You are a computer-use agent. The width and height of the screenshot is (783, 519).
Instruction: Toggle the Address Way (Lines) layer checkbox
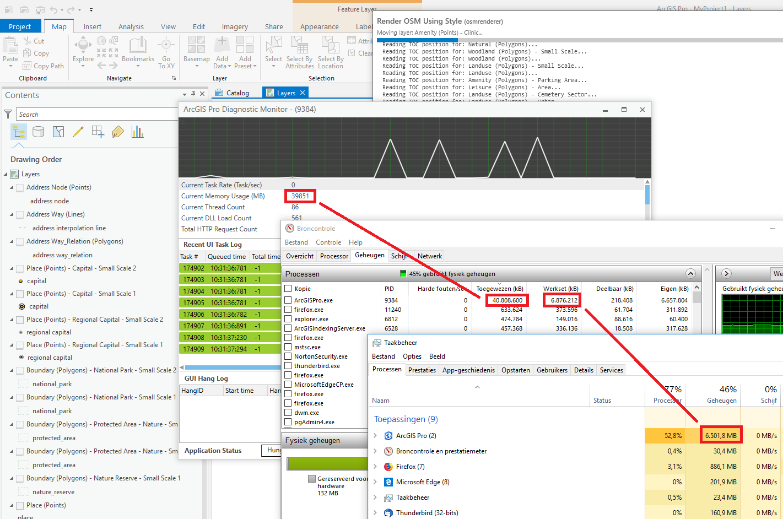tap(20, 215)
